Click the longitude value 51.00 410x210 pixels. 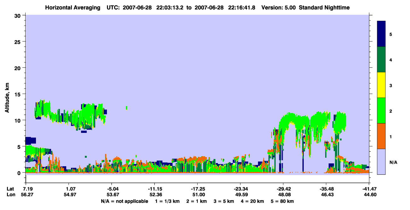click(199, 195)
